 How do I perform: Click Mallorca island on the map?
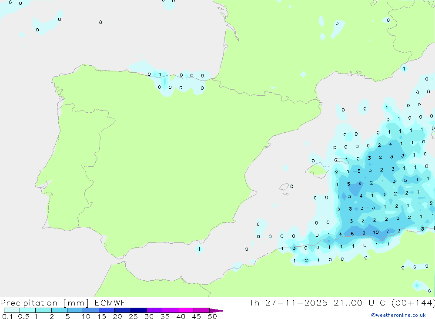pos(318,170)
